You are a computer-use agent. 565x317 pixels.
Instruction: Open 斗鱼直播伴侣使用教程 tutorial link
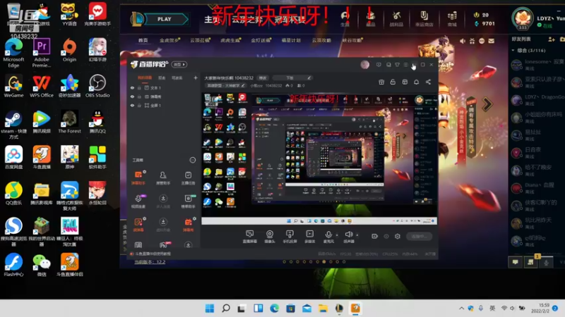coord(153,254)
